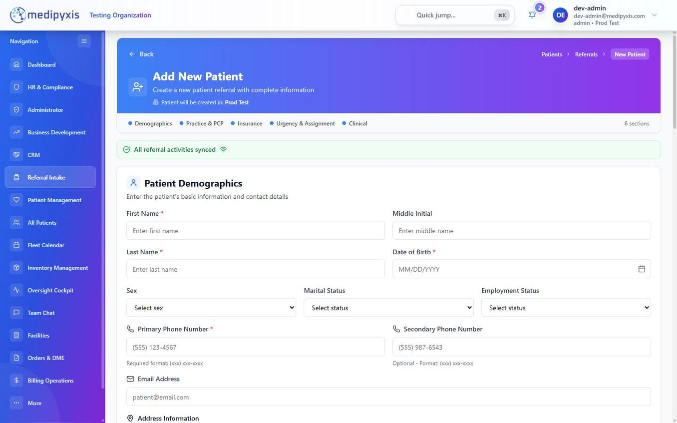Click the Dashboard home icon in the sidebar

pos(16,64)
